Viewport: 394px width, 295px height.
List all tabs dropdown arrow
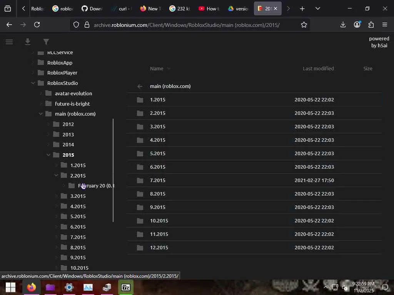pos(317,9)
